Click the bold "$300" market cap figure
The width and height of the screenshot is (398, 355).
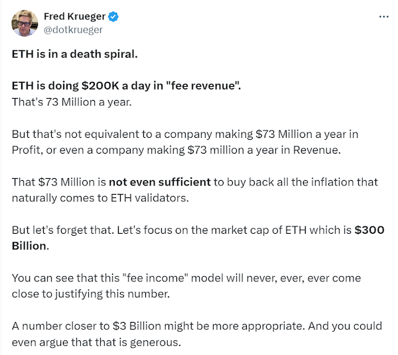[x=369, y=230]
